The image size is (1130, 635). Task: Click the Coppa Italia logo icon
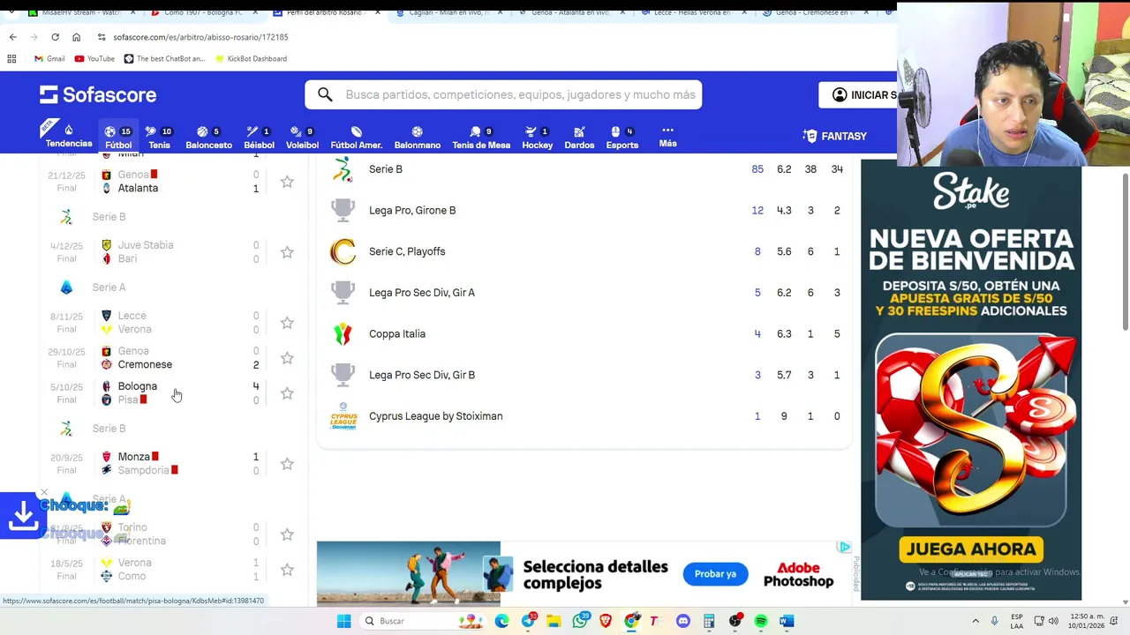(x=343, y=334)
